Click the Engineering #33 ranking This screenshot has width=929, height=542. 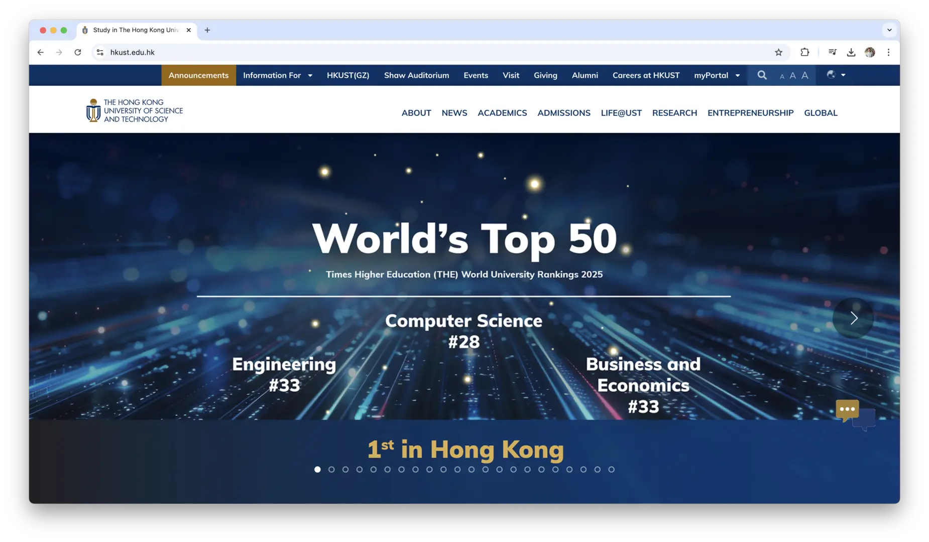[x=284, y=374]
